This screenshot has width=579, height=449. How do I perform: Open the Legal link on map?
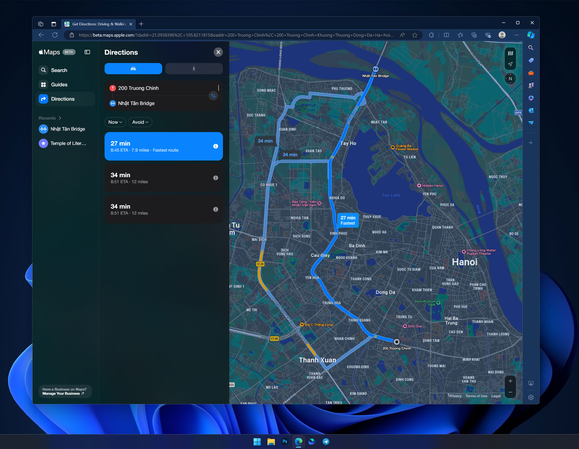(x=496, y=396)
